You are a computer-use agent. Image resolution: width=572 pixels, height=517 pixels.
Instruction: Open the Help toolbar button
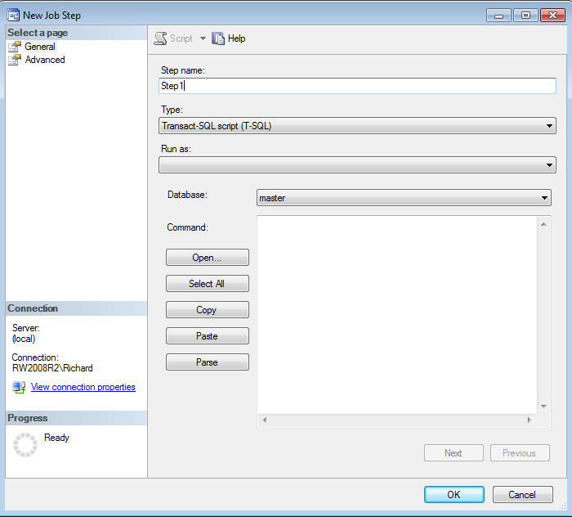tap(229, 38)
